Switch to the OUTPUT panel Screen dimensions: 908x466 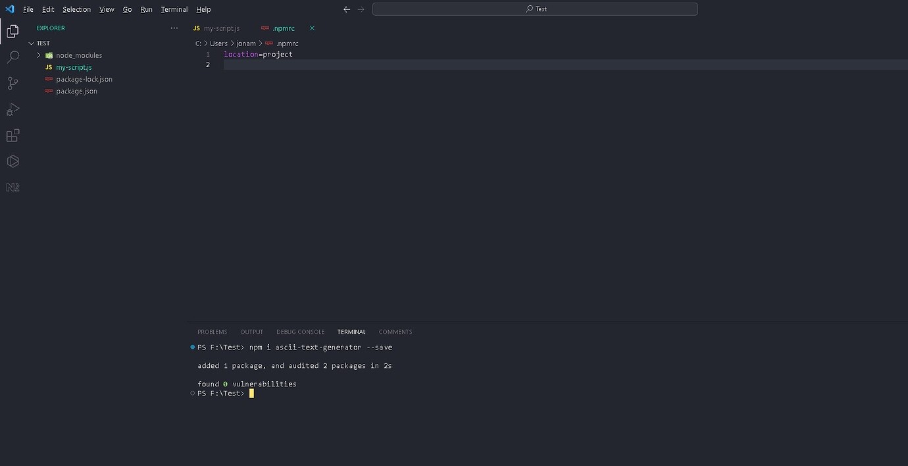251,332
